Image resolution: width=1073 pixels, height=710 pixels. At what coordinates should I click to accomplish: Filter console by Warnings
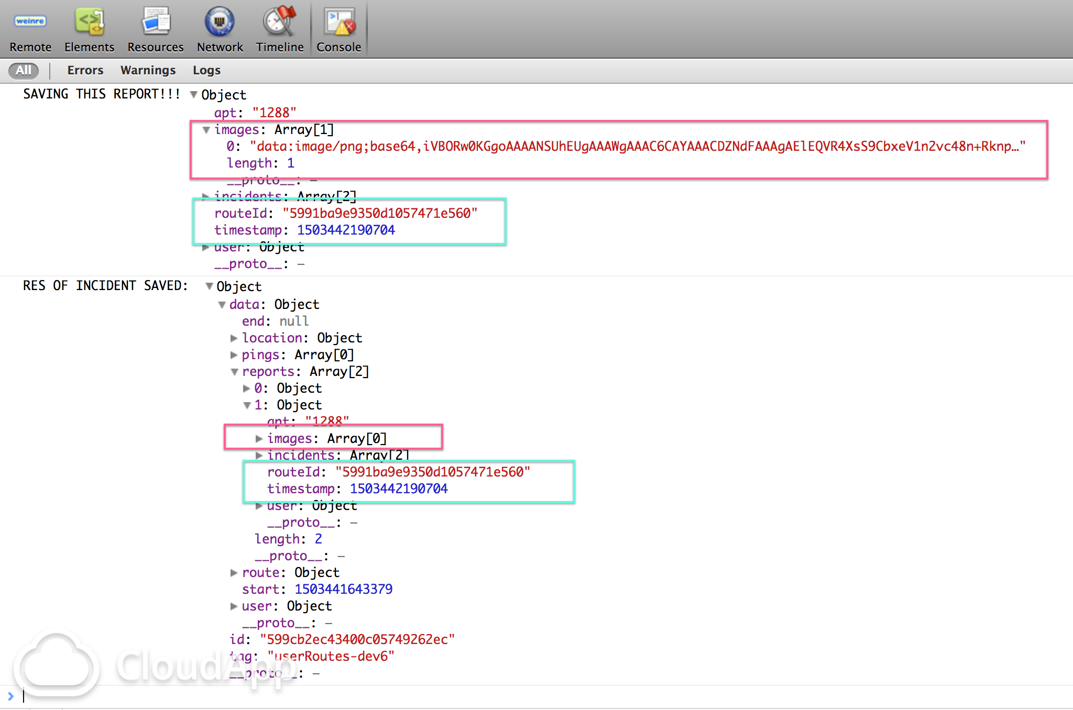click(148, 70)
